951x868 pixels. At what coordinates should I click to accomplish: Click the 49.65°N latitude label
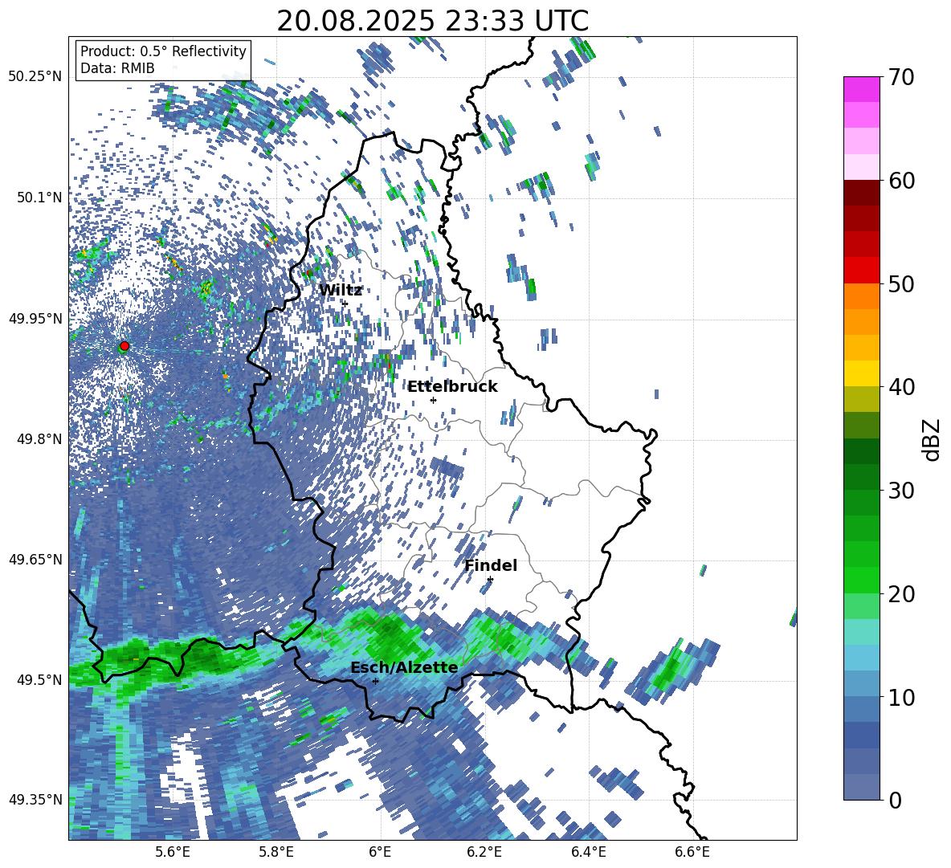point(35,559)
